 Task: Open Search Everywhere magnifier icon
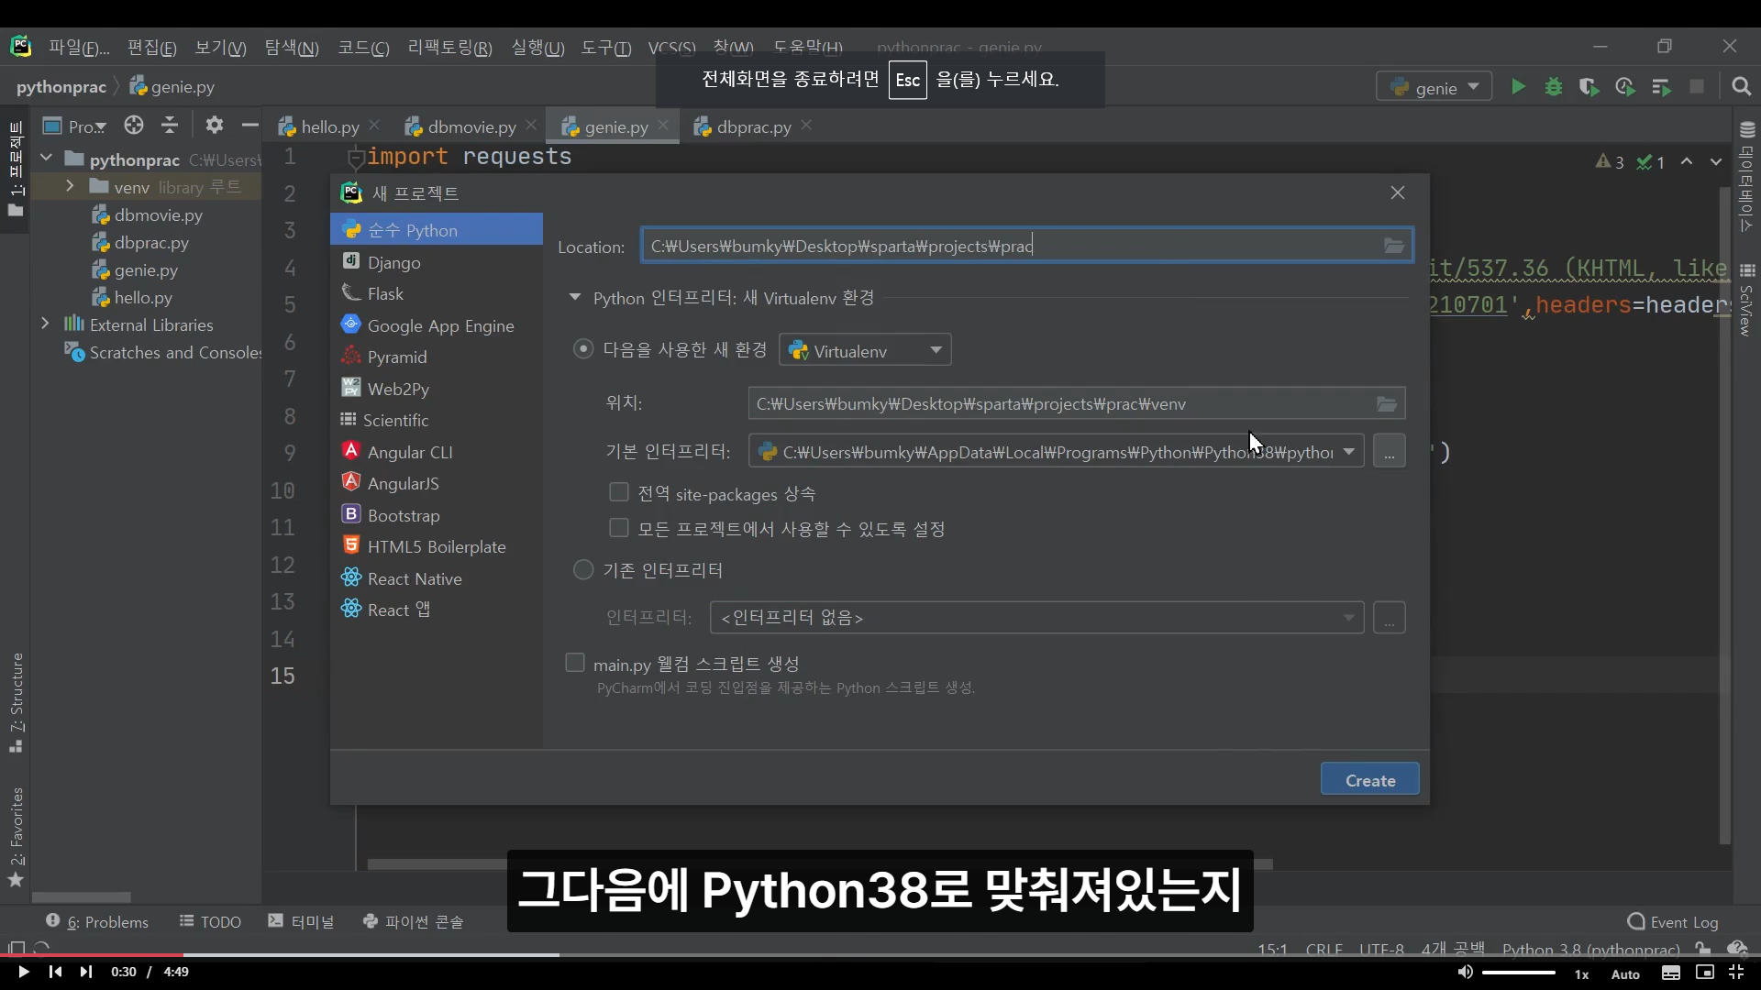pyautogui.click(x=1741, y=87)
